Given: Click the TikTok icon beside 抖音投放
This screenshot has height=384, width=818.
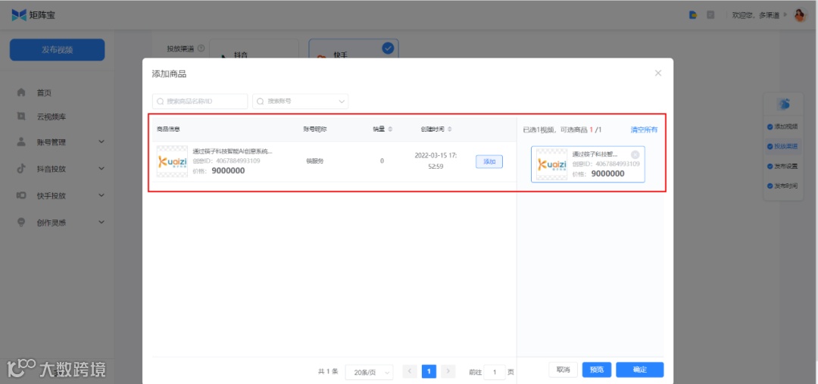Looking at the screenshot, I should tap(21, 169).
